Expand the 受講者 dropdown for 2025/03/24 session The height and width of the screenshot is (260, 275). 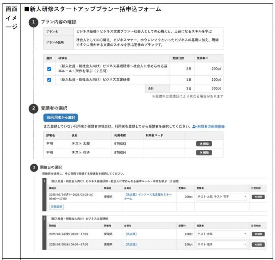(x=222, y=197)
